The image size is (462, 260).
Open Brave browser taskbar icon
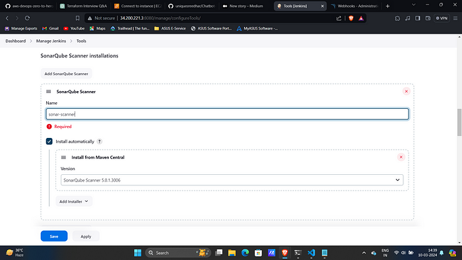click(284, 253)
